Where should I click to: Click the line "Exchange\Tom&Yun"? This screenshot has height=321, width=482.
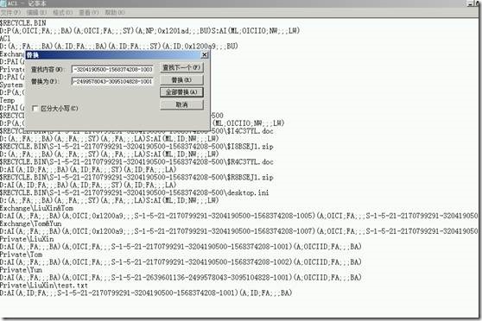[30, 223]
